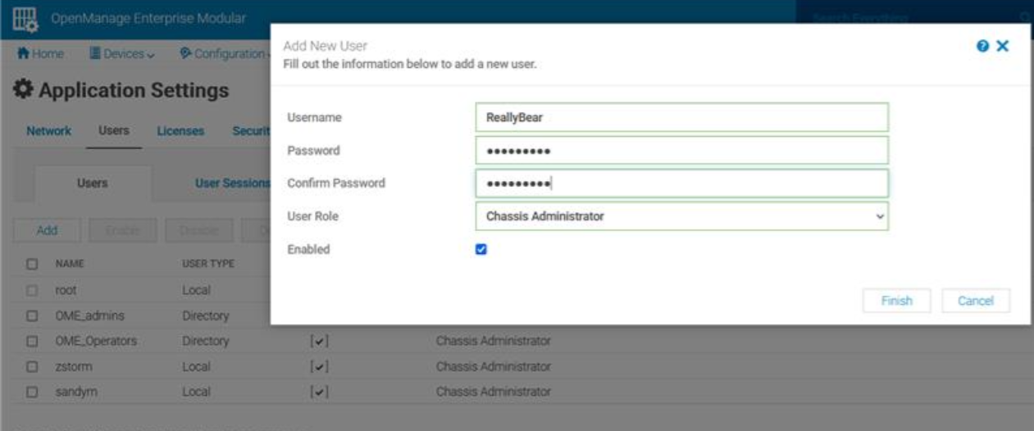Switch to the Network tab

(x=48, y=131)
